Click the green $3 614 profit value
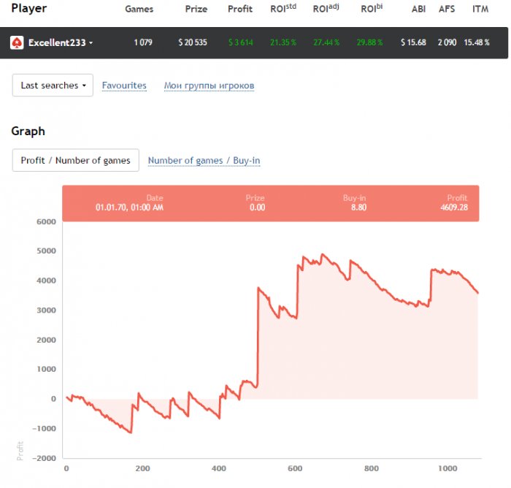 pyautogui.click(x=240, y=43)
